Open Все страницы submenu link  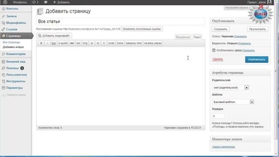[x=11, y=42]
